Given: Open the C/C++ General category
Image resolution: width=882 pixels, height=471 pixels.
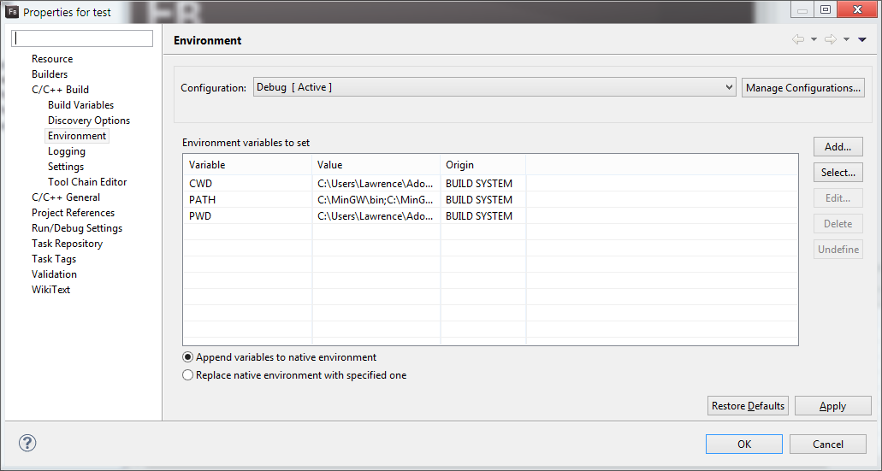Looking at the screenshot, I should pyautogui.click(x=66, y=197).
